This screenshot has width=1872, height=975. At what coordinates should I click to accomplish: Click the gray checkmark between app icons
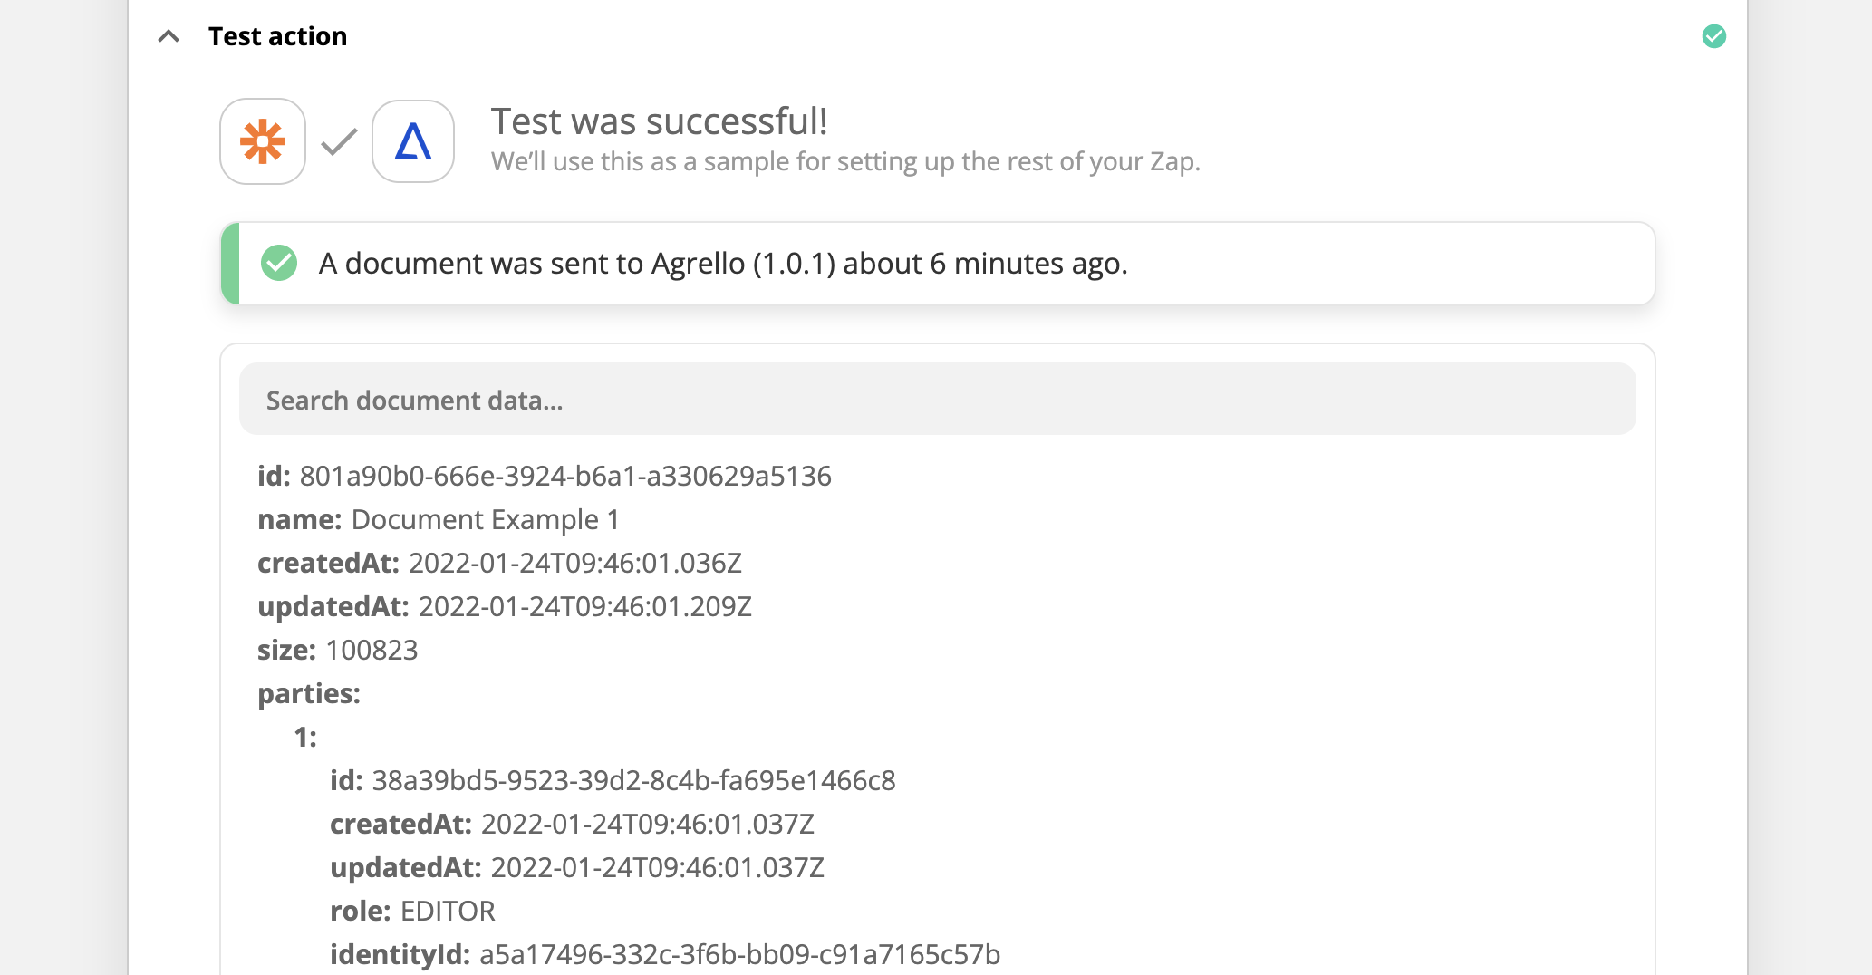pyautogui.click(x=339, y=142)
